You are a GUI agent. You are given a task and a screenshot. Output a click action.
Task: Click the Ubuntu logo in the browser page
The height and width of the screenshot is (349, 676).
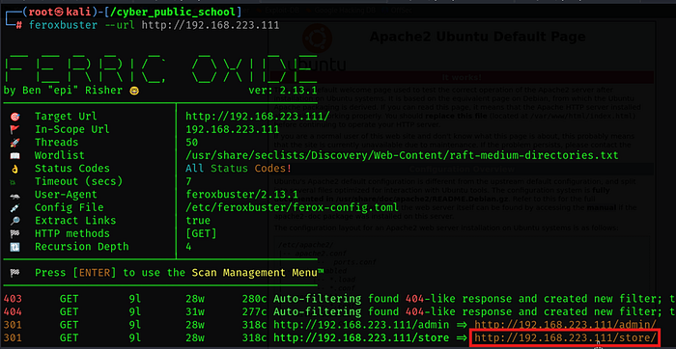click(318, 38)
